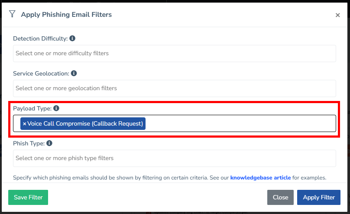
Task: Open the knowledgebase article link
Action: [260, 178]
